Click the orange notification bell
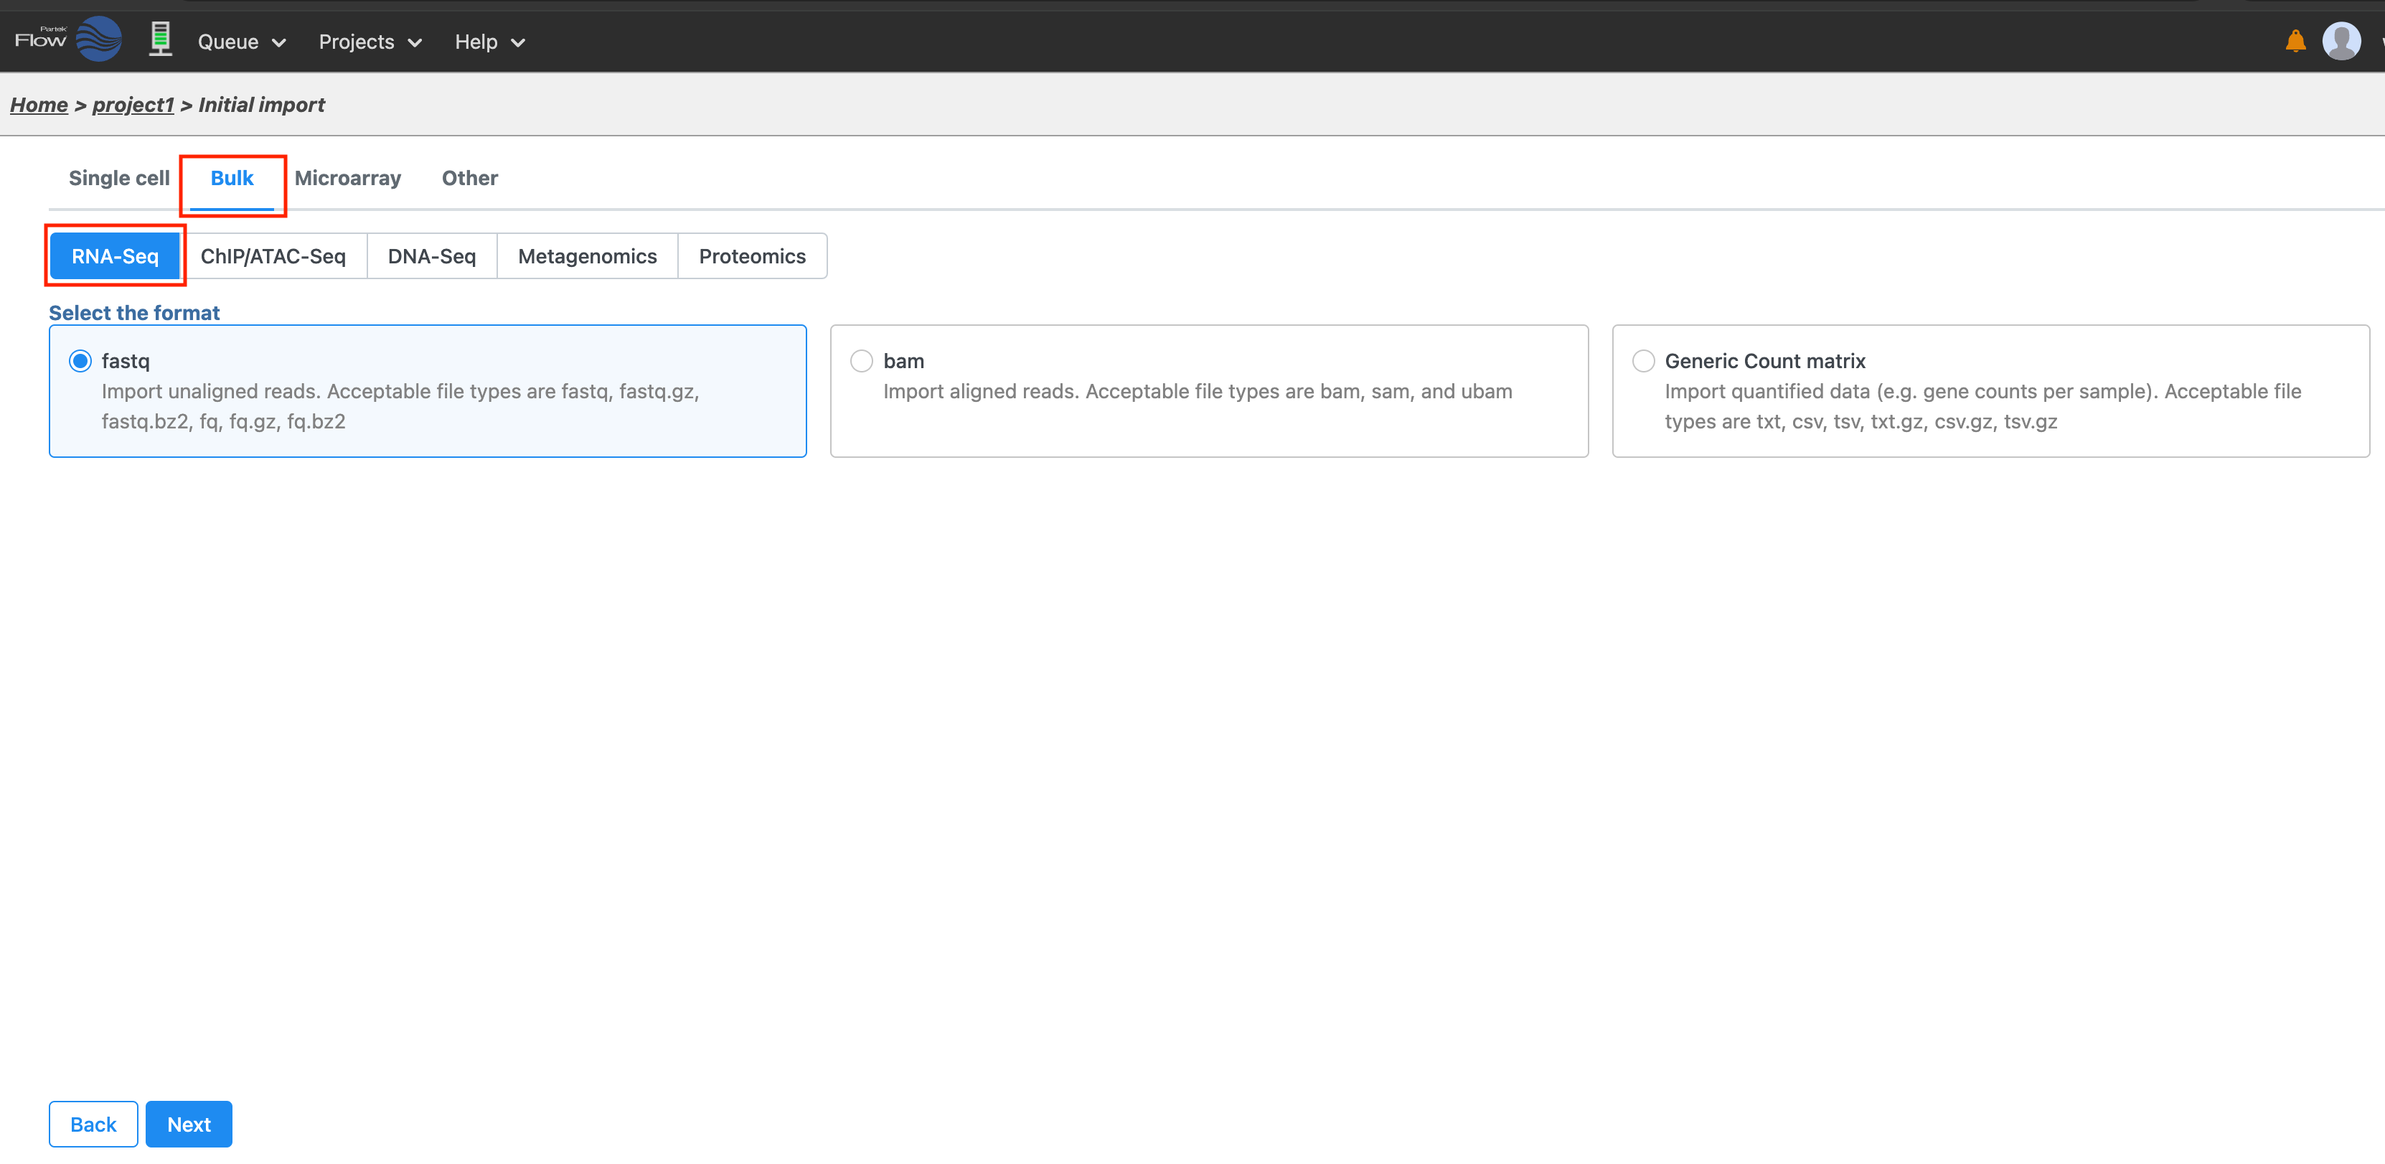Viewport: 2385px width, 1164px height. (x=2295, y=42)
